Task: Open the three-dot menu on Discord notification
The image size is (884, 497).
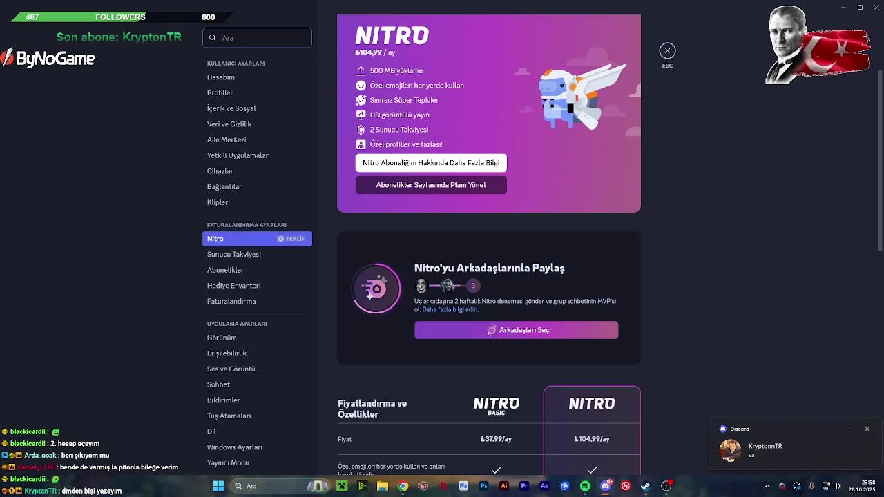Action: pyautogui.click(x=849, y=429)
